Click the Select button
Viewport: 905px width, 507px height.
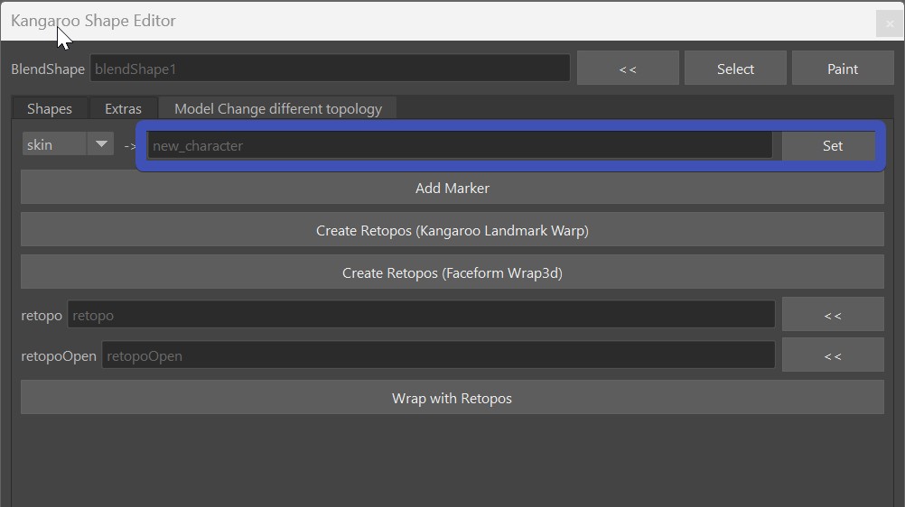(735, 69)
